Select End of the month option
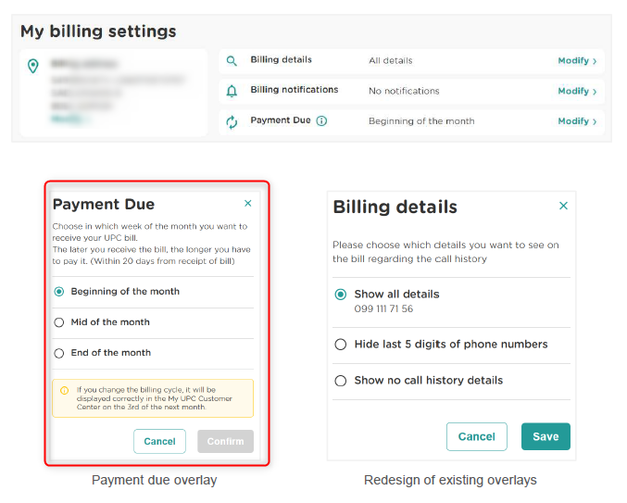Image resolution: width=627 pixels, height=503 pixels. [59, 353]
